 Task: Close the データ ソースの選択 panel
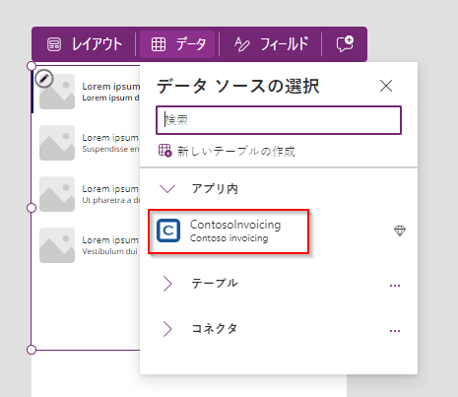386,86
